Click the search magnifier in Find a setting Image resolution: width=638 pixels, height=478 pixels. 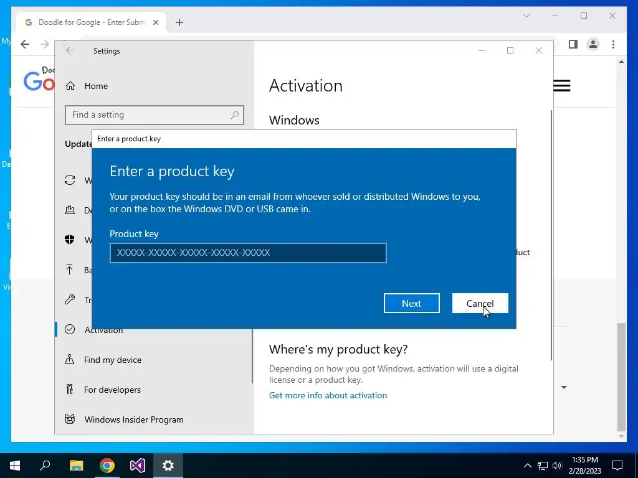(x=235, y=115)
